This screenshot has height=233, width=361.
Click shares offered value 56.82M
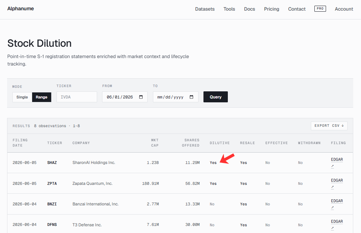tap(193, 184)
